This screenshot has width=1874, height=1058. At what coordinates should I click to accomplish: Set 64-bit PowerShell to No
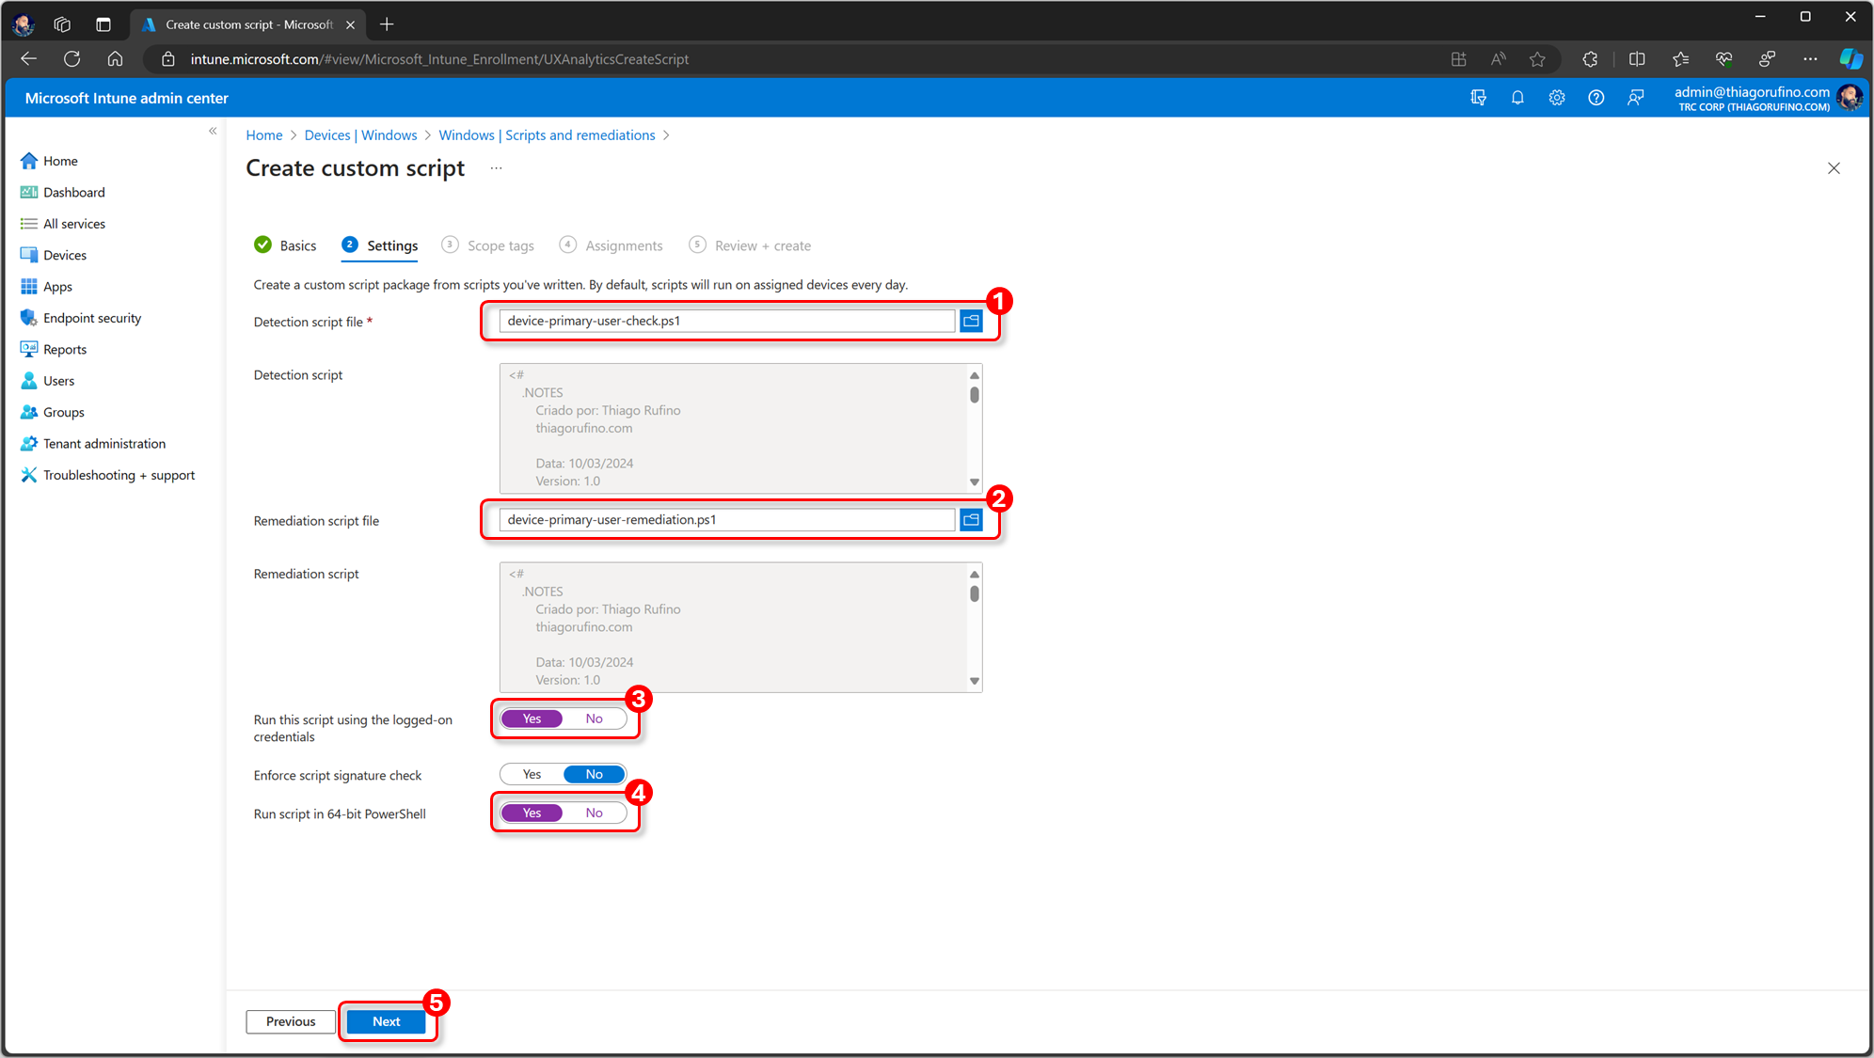coord(594,813)
